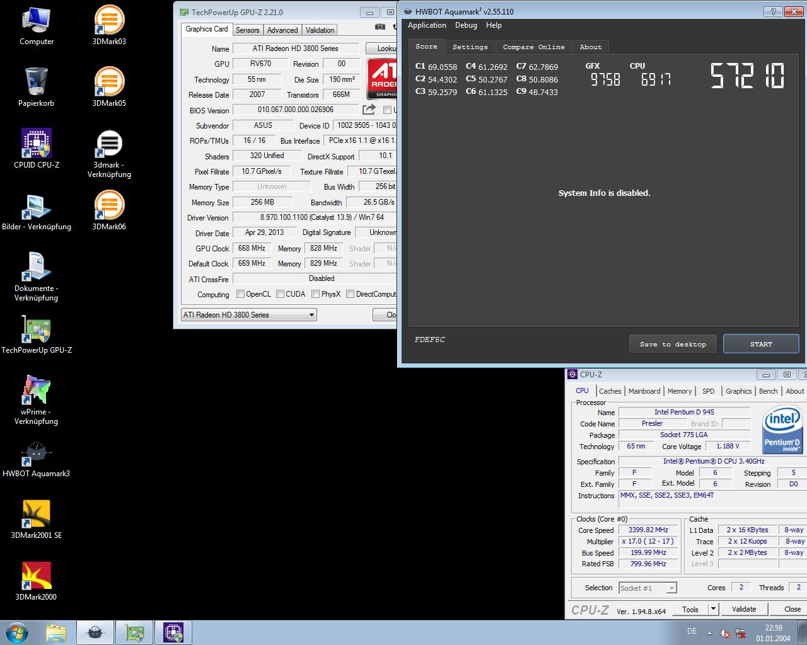Select the CPUID CPU-Z desktop shortcut
Image resolution: width=807 pixels, height=645 pixels.
(x=37, y=149)
